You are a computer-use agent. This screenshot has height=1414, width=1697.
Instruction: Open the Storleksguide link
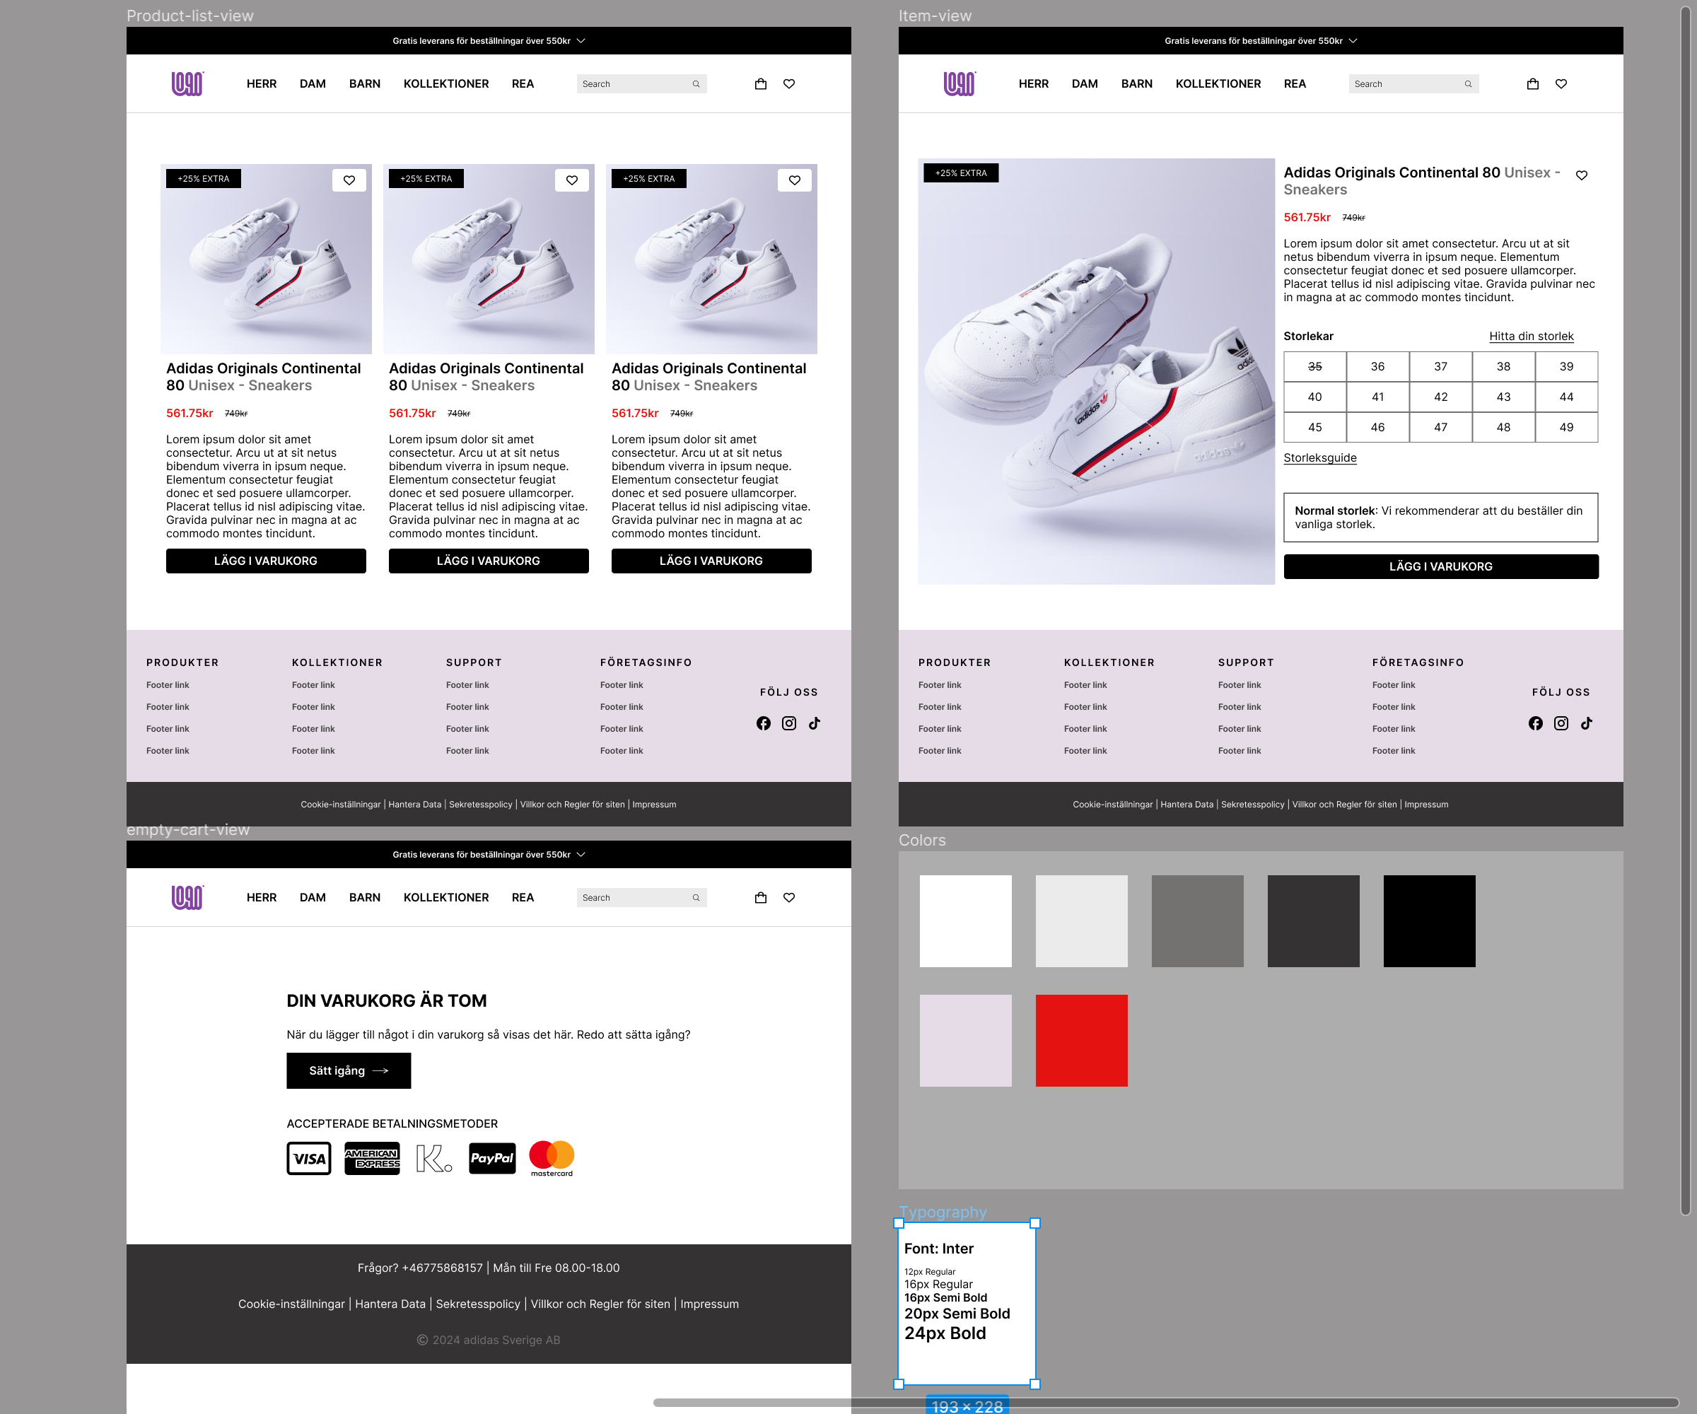point(1319,457)
